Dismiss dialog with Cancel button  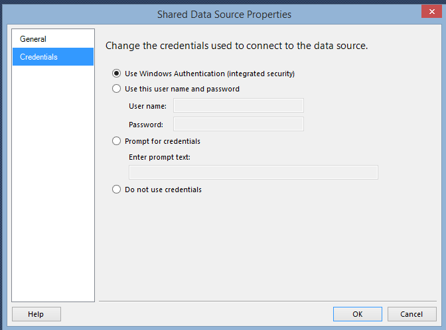pyautogui.click(x=412, y=314)
